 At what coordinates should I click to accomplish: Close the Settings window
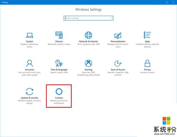click(173, 2)
